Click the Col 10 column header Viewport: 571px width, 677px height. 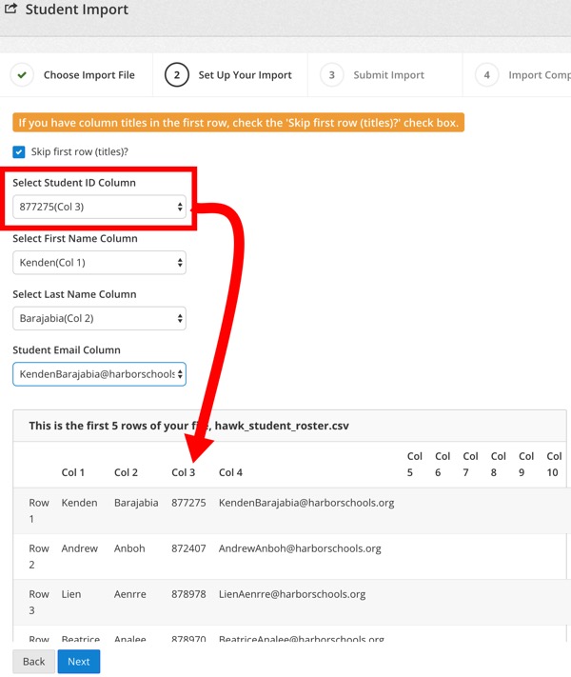554,464
